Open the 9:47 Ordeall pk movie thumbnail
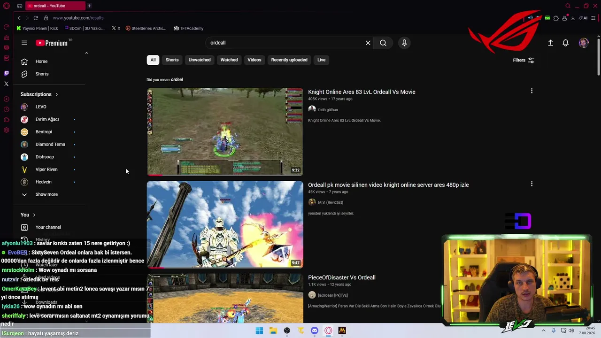The image size is (601, 338). pos(225,224)
